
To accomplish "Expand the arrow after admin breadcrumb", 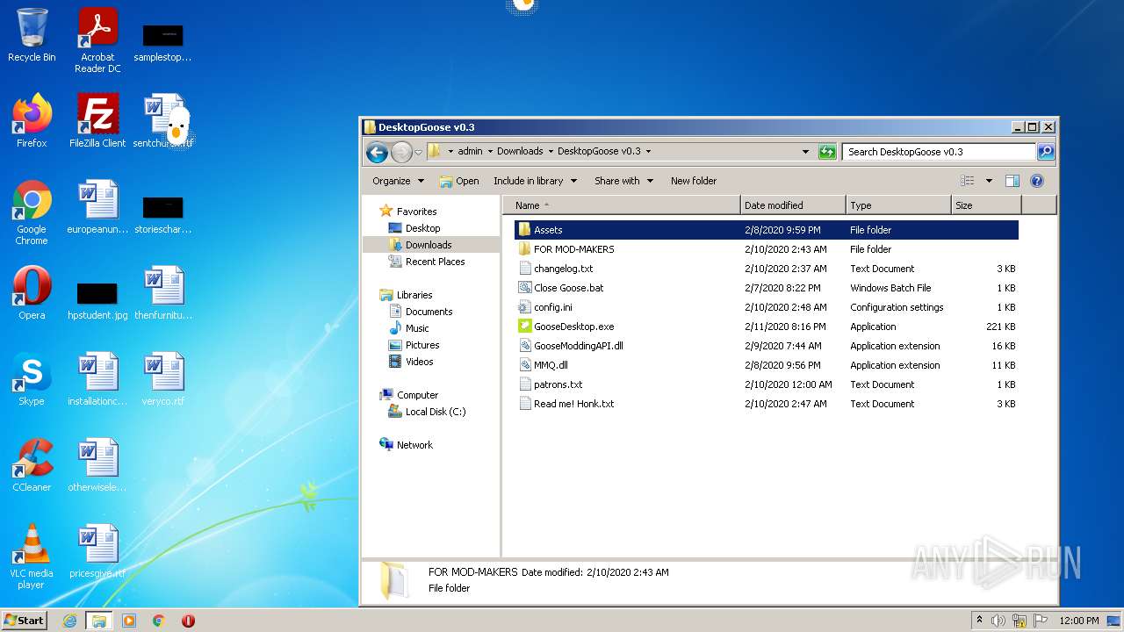I will [x=490, y=151].
